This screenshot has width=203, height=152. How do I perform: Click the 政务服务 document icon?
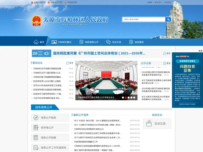pyautogui.click(x=131, y=42)
